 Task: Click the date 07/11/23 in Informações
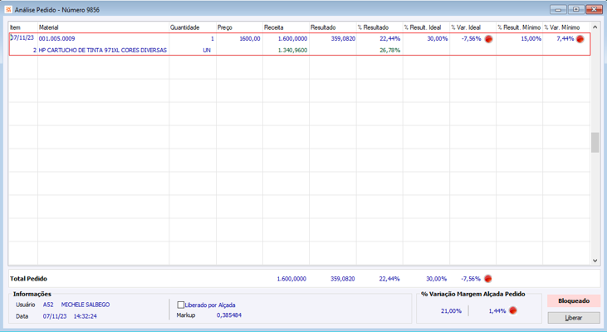[x=55, y=316]
